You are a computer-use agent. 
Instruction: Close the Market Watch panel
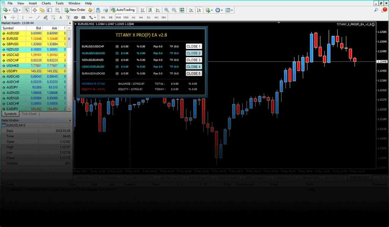[x=70, y=23]
